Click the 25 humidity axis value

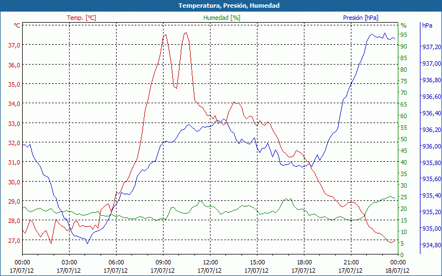click(x=404, y=197)
